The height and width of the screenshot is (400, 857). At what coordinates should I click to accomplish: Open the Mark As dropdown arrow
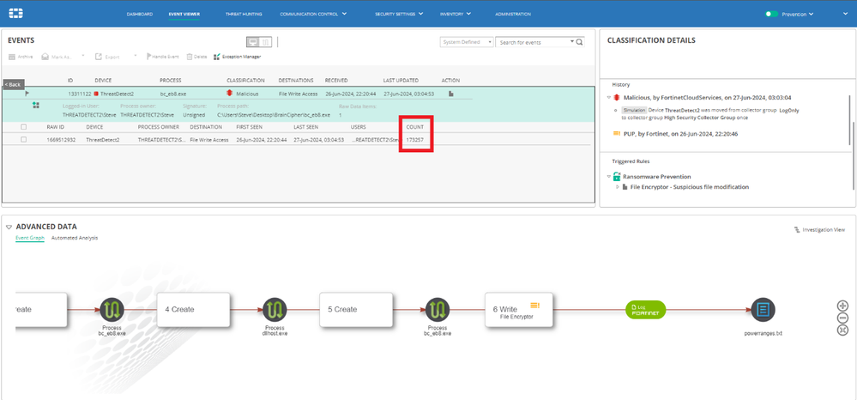click(83, 56)
